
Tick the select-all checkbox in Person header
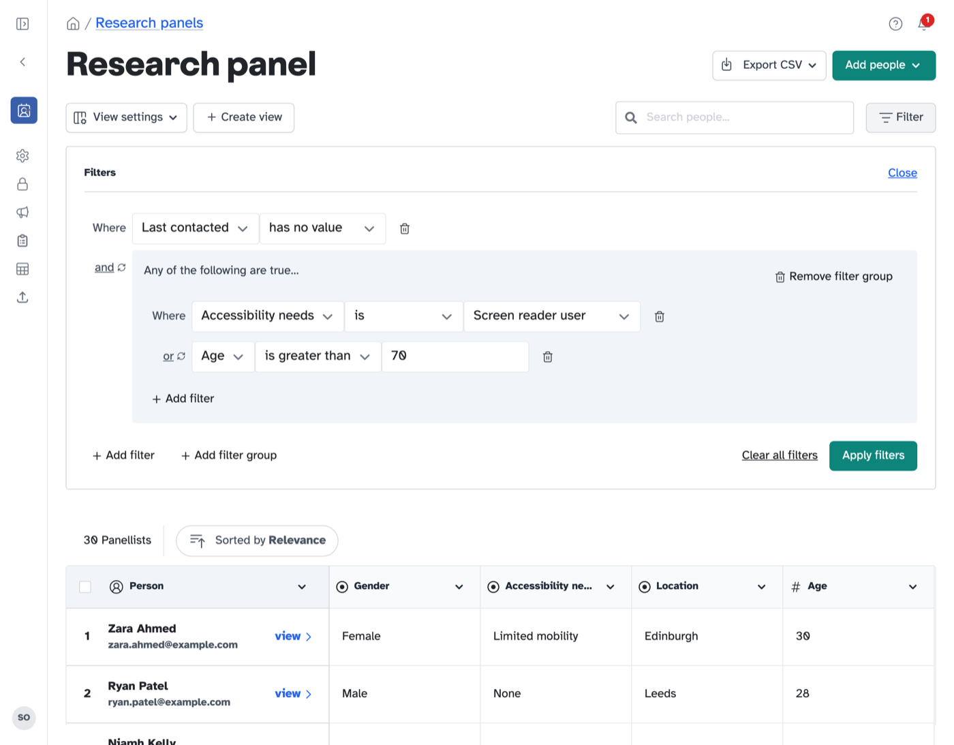tap(85, 587)
